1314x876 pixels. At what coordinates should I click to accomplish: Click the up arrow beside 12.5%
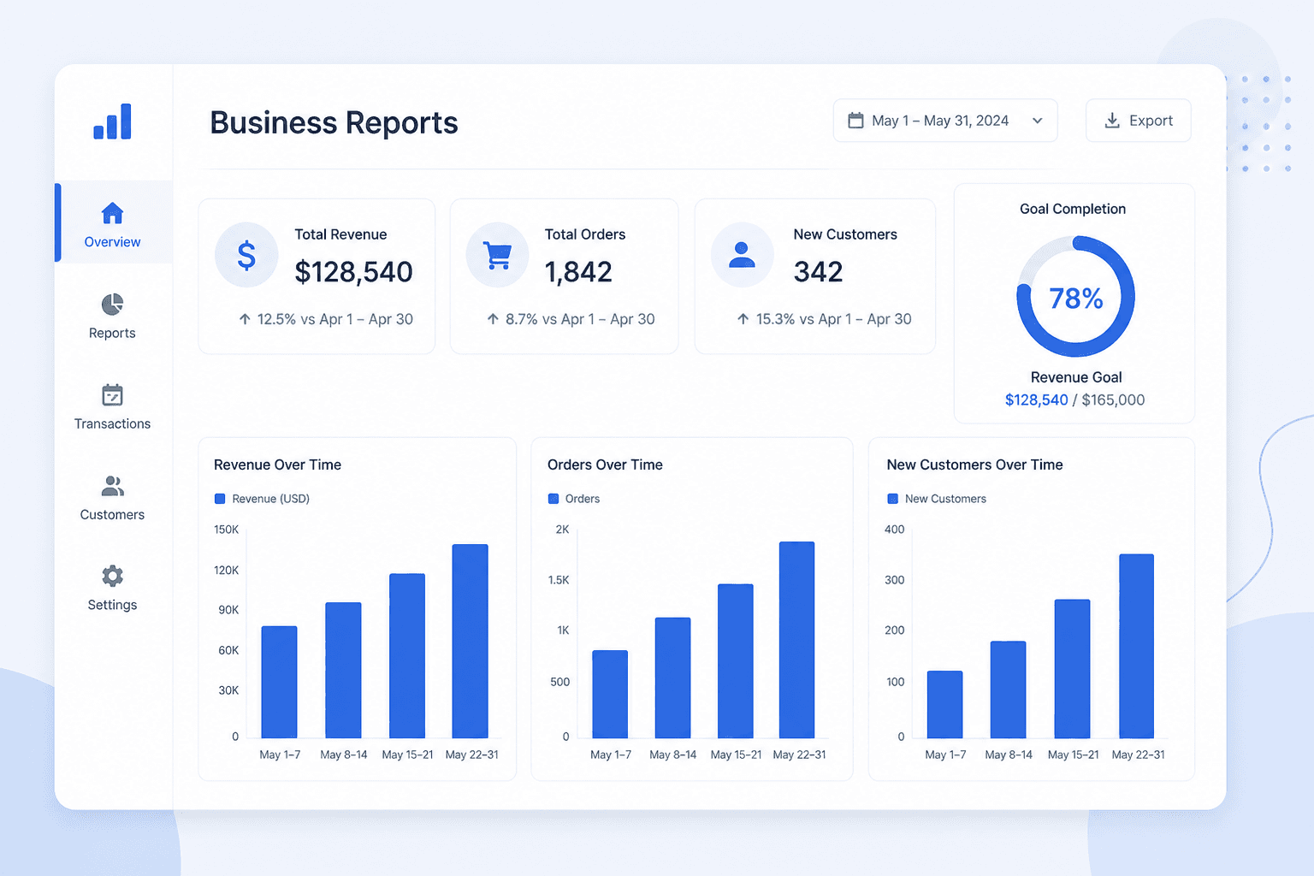(245, 319)
